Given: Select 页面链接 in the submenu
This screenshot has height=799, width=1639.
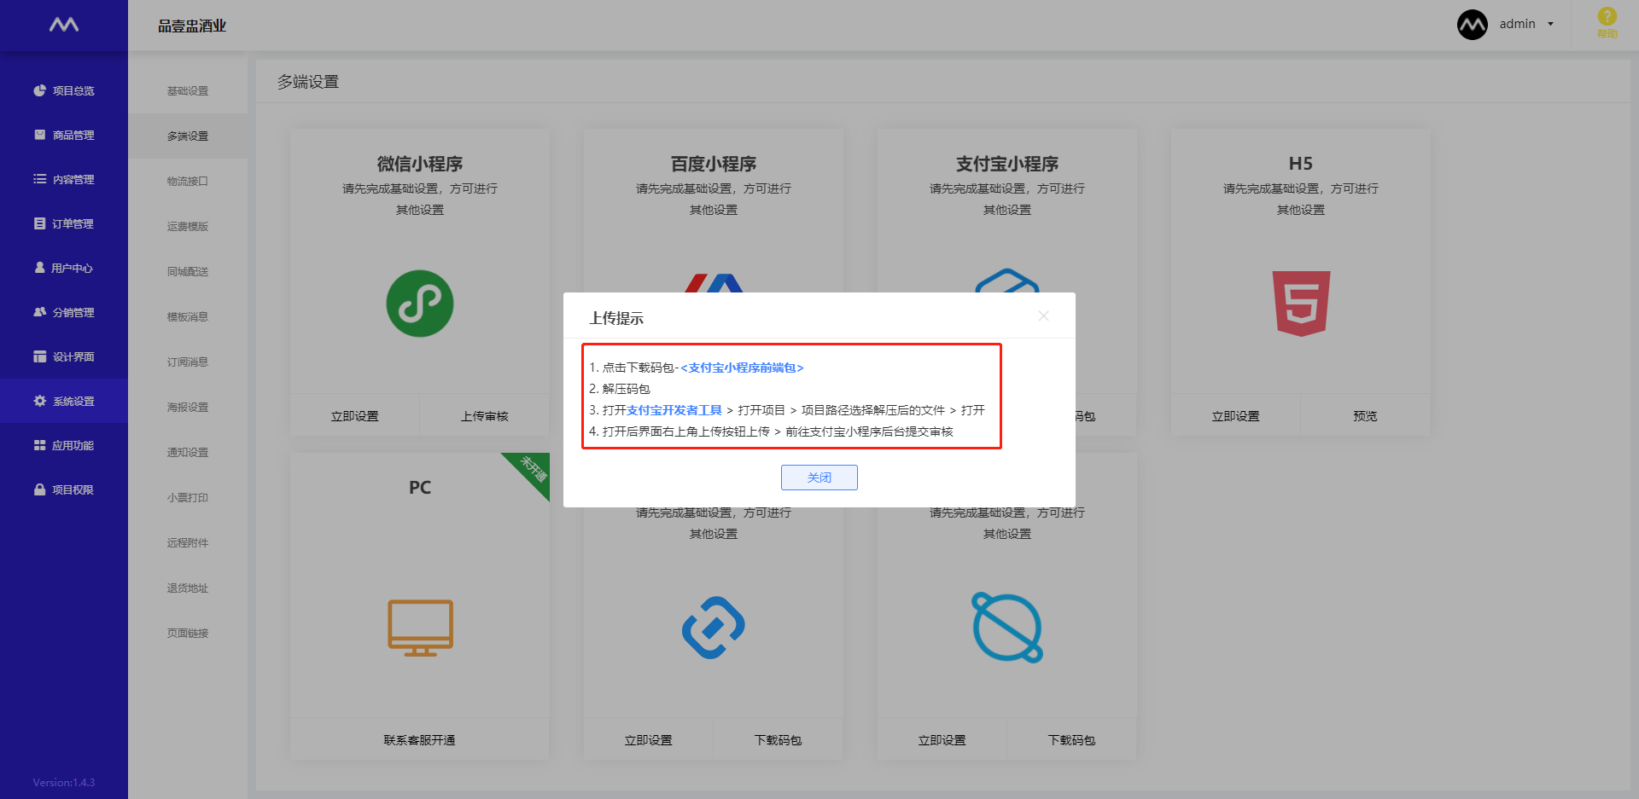Looking at the screenshot, I should click(x=188, y=634).
